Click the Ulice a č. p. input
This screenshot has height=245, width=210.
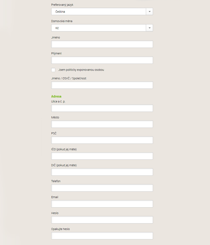102,108
